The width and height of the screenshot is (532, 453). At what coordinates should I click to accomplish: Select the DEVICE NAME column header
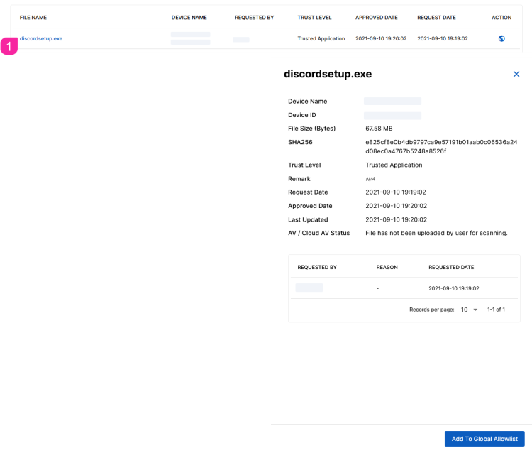pos(189,18)
